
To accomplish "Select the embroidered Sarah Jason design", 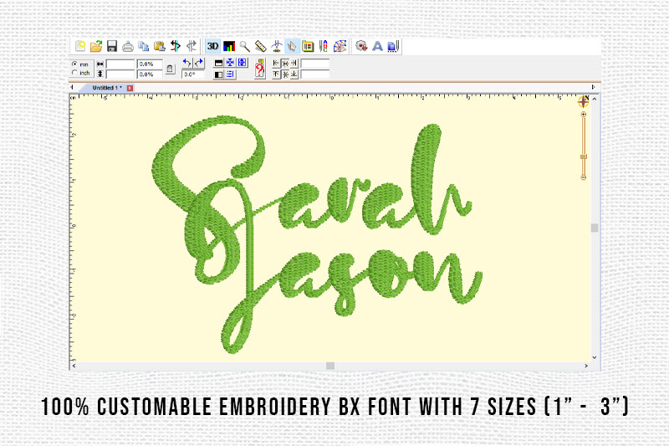I will (317, 235).
